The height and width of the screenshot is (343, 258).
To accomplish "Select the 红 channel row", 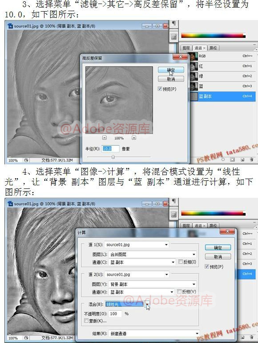I will click(222, 66).
